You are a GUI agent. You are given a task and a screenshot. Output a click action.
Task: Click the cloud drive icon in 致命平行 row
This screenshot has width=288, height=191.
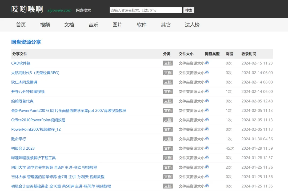(x=207, y=139)
